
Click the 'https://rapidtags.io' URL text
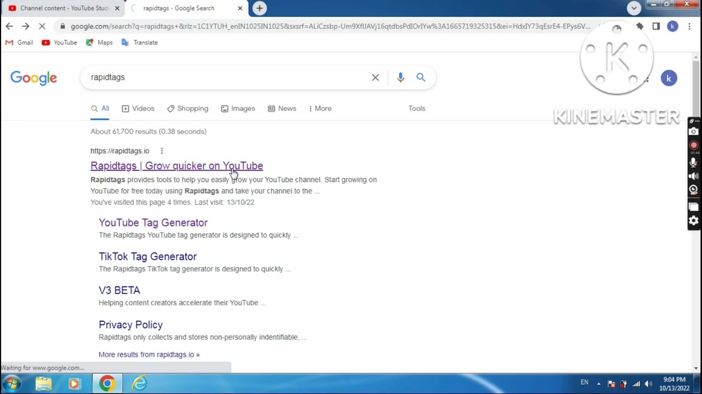[120, 151]
